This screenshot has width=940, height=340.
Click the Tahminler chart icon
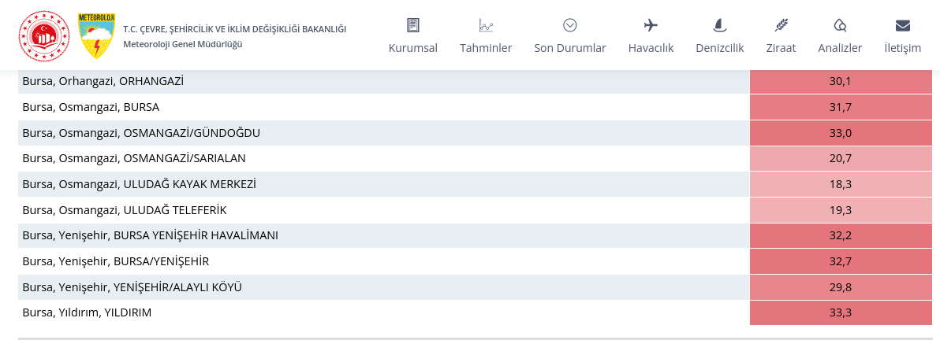pos(486,25)
